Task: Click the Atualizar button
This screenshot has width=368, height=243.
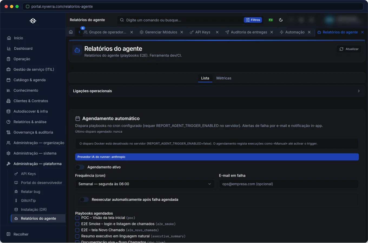Action: pyautogui.click(x=349, y=49)
